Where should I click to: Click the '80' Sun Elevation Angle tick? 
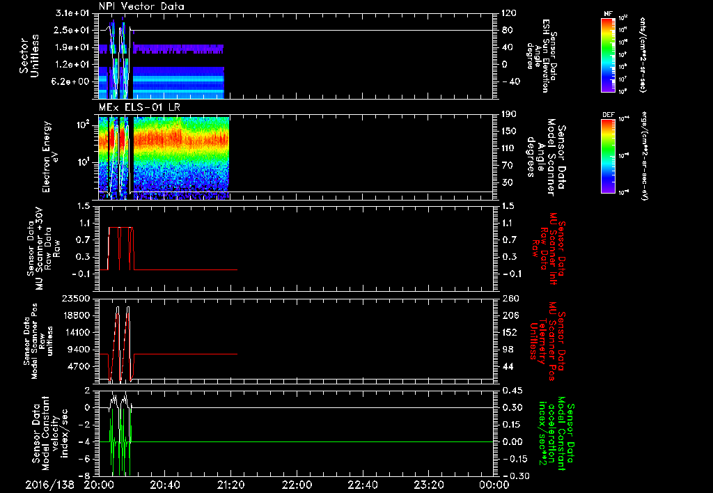507,30
